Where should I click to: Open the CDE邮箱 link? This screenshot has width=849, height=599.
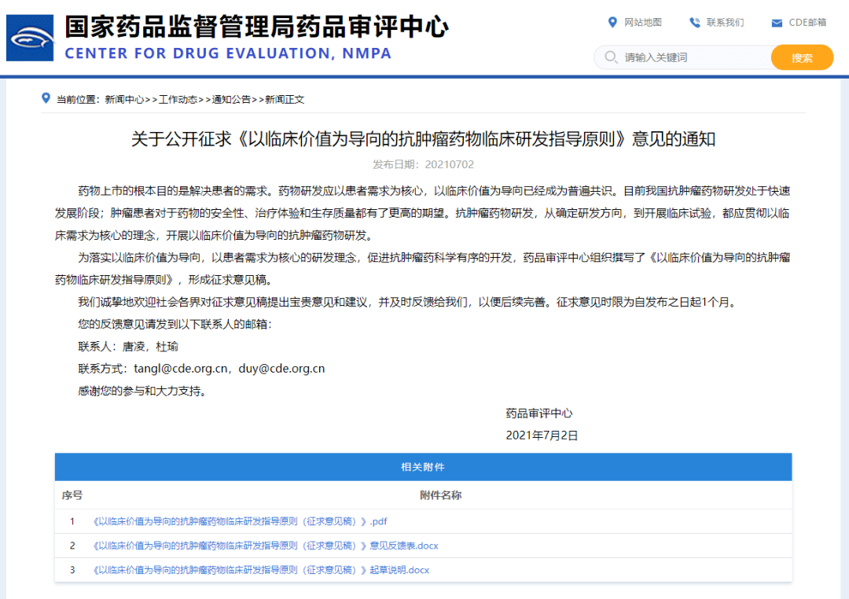807,22
